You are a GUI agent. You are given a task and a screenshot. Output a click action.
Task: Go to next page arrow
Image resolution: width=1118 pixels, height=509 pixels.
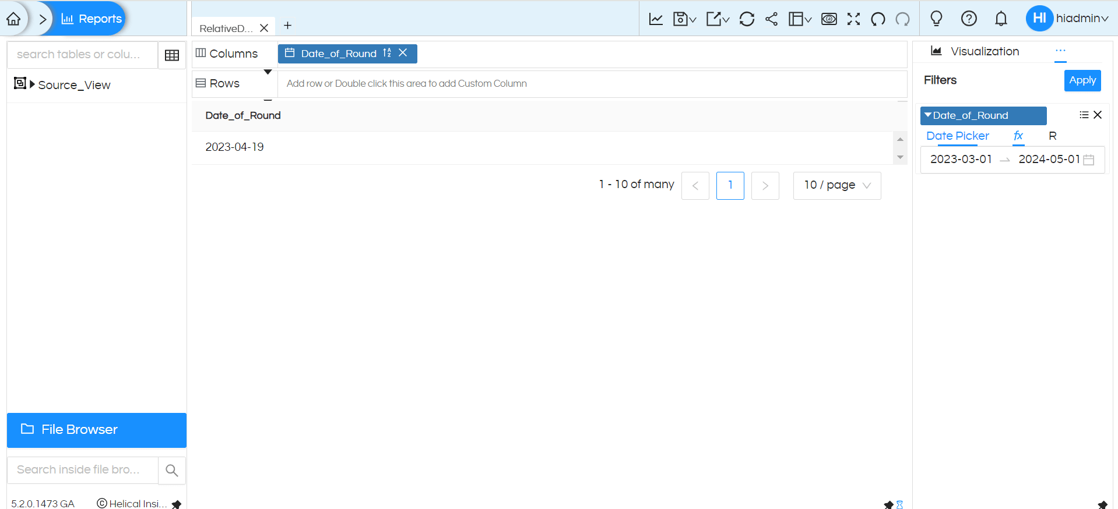coord(765,186)
